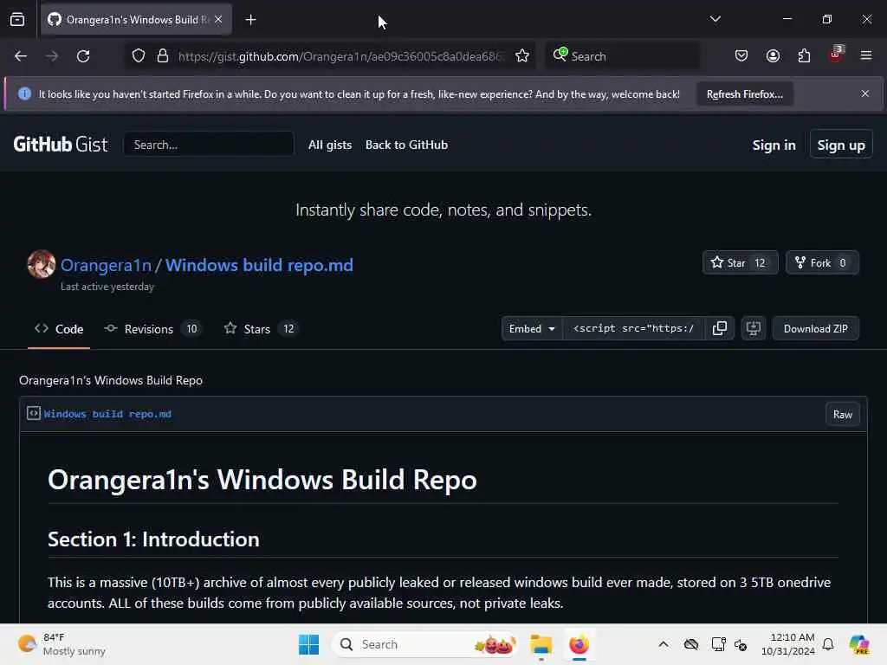Open the display/network tray icon
Screen dimensions: 887x665
pos(718,644)
